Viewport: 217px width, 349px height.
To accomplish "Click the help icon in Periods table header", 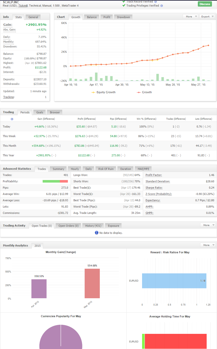I will tap(12, 119).
